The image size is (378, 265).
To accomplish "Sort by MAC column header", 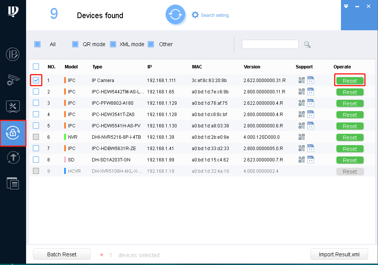I will click(x=197, y=67).
